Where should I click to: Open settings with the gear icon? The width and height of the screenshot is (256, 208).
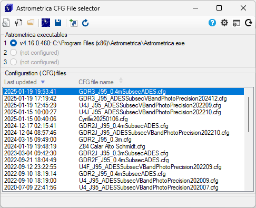(224, 23)
